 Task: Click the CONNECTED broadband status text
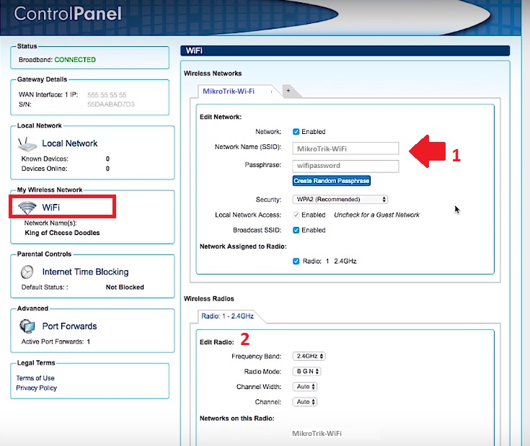[x=75, y=60]
